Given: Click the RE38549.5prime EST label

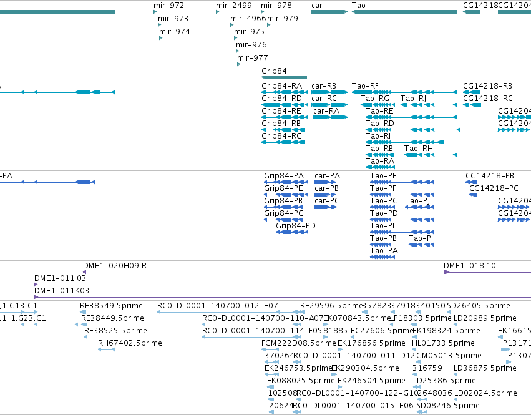Looking at the screenshot, I should pos(112,306).
